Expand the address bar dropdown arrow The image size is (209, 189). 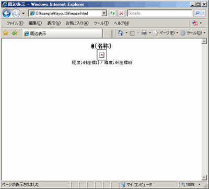point(104,13)
